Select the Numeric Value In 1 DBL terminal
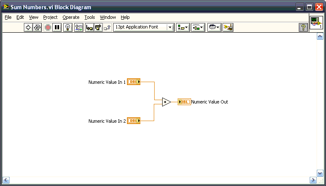326x186 pixels. click(x=134, y=82)
